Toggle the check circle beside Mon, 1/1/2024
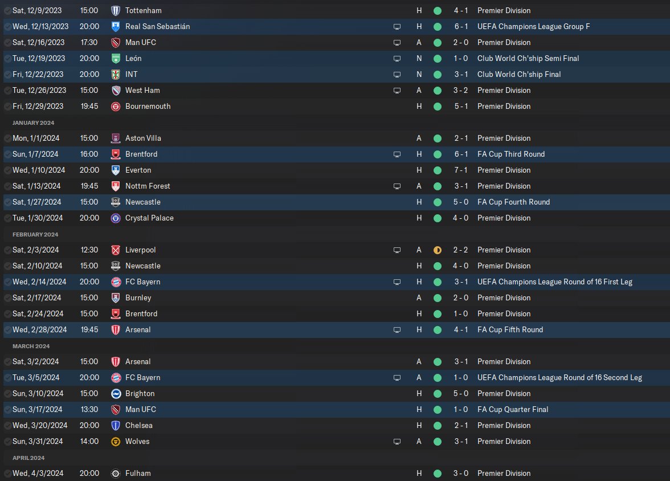Viewport: 670px width, 481px height. pos(7,138)
